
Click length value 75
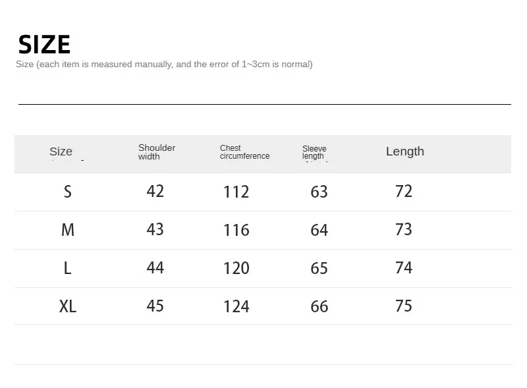pos(403,306)
